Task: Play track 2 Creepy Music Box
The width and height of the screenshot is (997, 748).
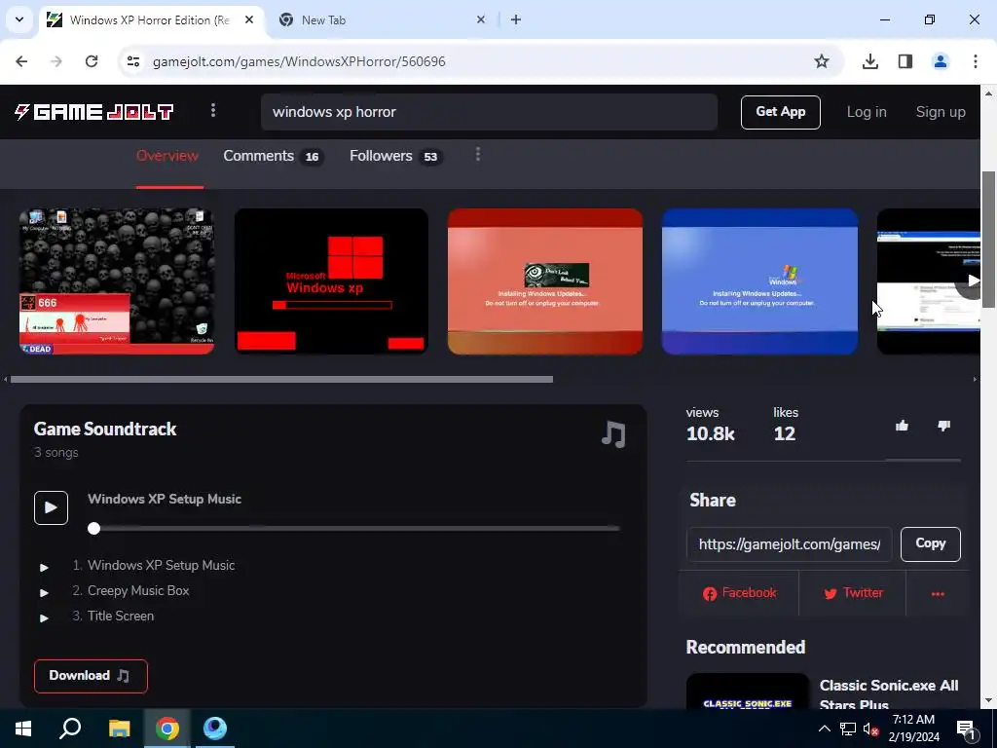Action: tap(44, 591)
